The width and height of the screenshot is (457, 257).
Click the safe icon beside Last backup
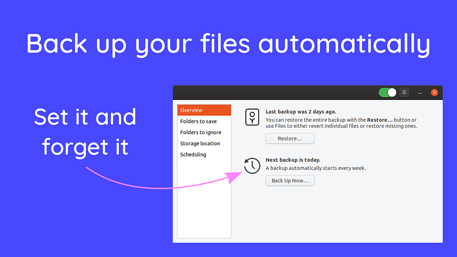252,118
